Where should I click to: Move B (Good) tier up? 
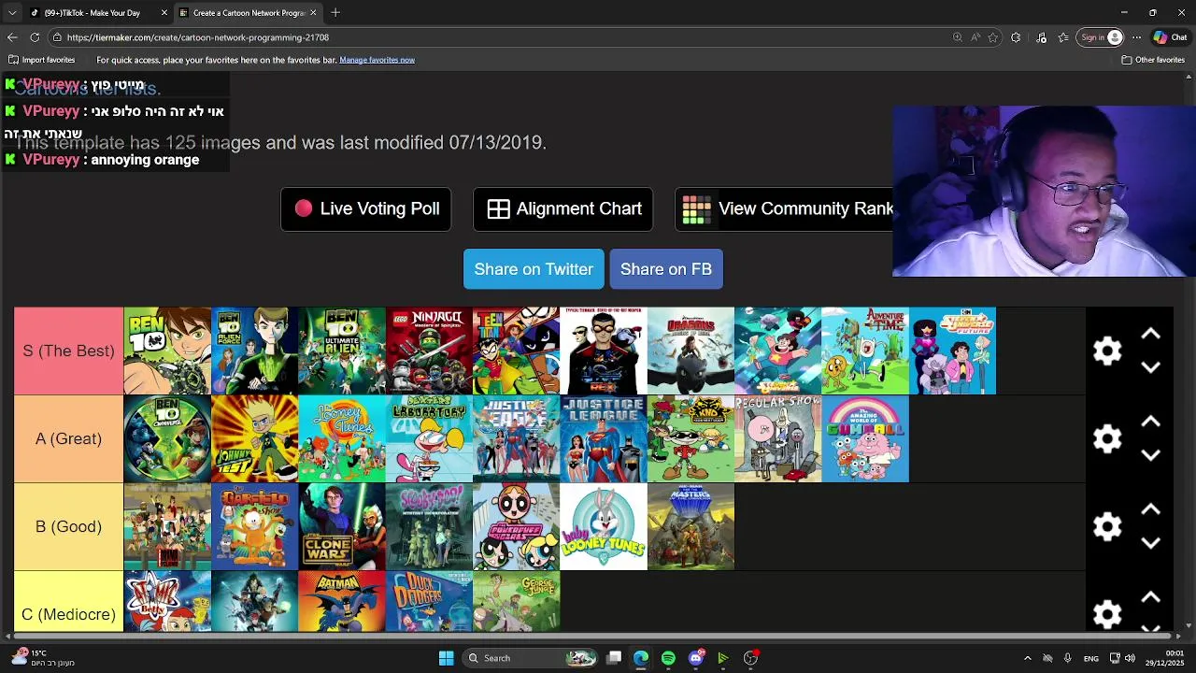coord(1151,509)
